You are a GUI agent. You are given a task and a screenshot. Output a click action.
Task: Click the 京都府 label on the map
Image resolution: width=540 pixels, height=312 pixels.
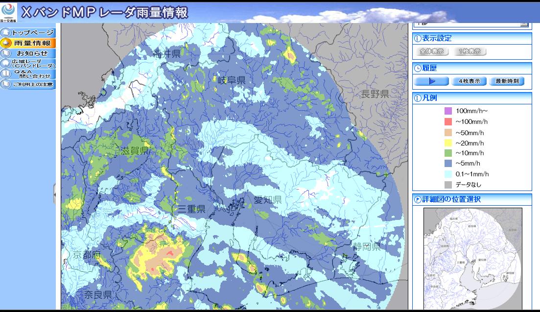[87, 255]
